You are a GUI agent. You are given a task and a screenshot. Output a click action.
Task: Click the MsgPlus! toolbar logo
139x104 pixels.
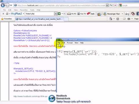coord(17,14)
